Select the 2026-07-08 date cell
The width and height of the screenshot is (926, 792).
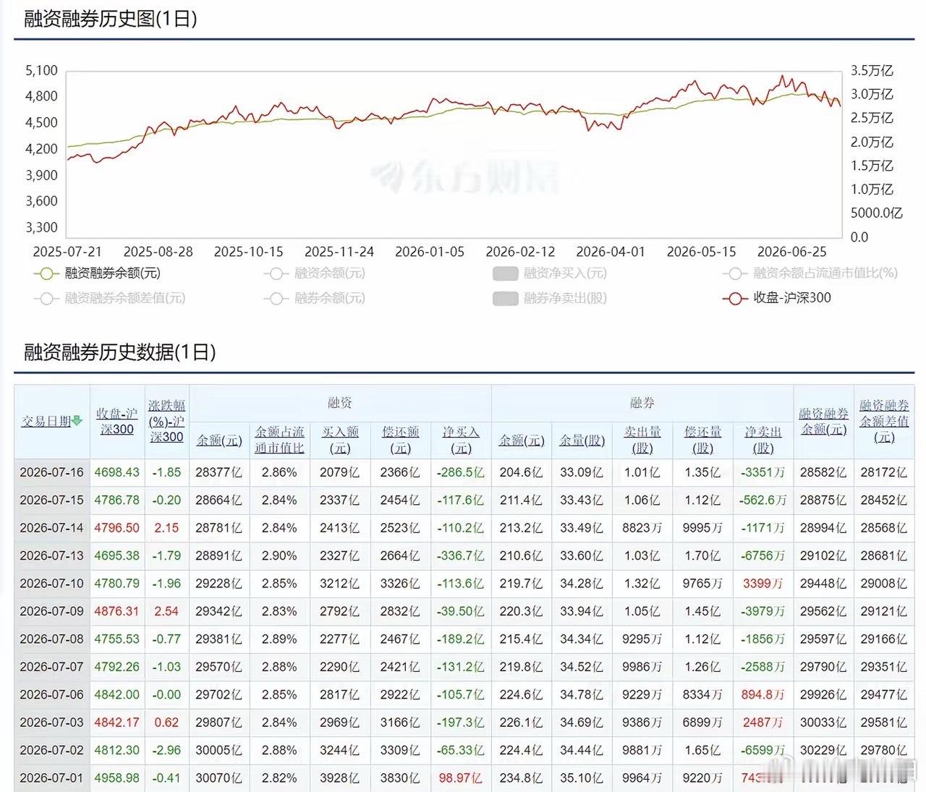pos(51,639)
